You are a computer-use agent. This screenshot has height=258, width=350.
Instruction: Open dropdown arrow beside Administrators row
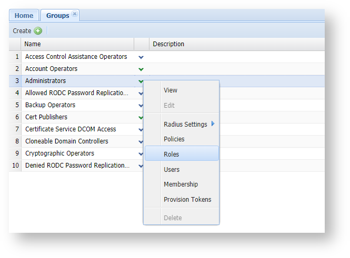pyautogui.click(x=141, y=81)
